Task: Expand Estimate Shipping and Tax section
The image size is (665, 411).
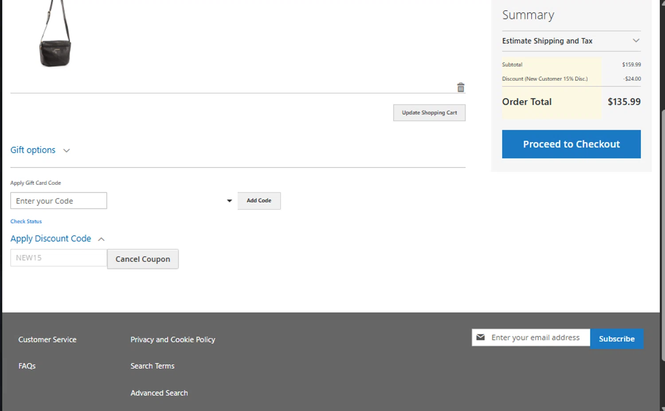Action: [x=571, y=41]
